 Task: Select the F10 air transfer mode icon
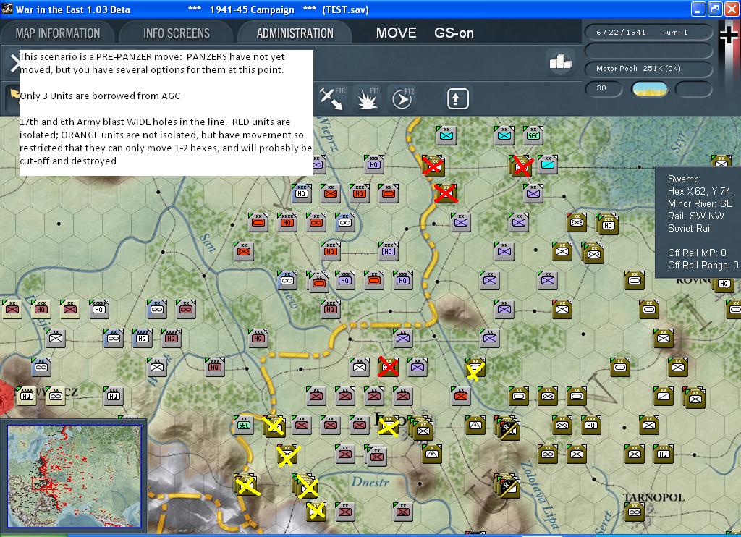click(x=331, y=98)
